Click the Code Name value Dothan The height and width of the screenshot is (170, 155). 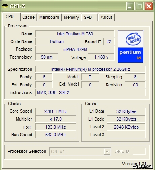[x=57, y=41]
